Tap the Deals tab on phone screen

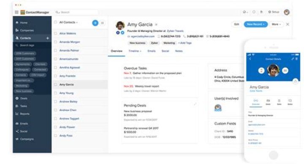tap(268, 102)
